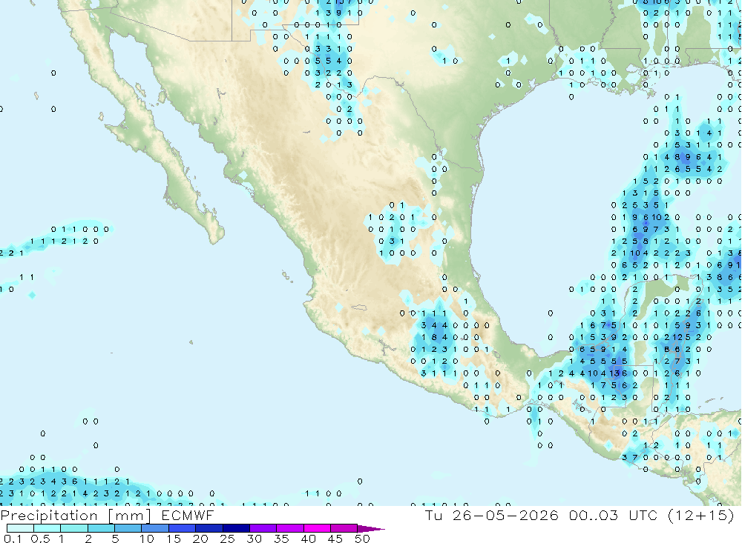Select the 10–15 mm legend color swatch
The width and height of the screenshot is (742, 543).
(x=155, y=528)
